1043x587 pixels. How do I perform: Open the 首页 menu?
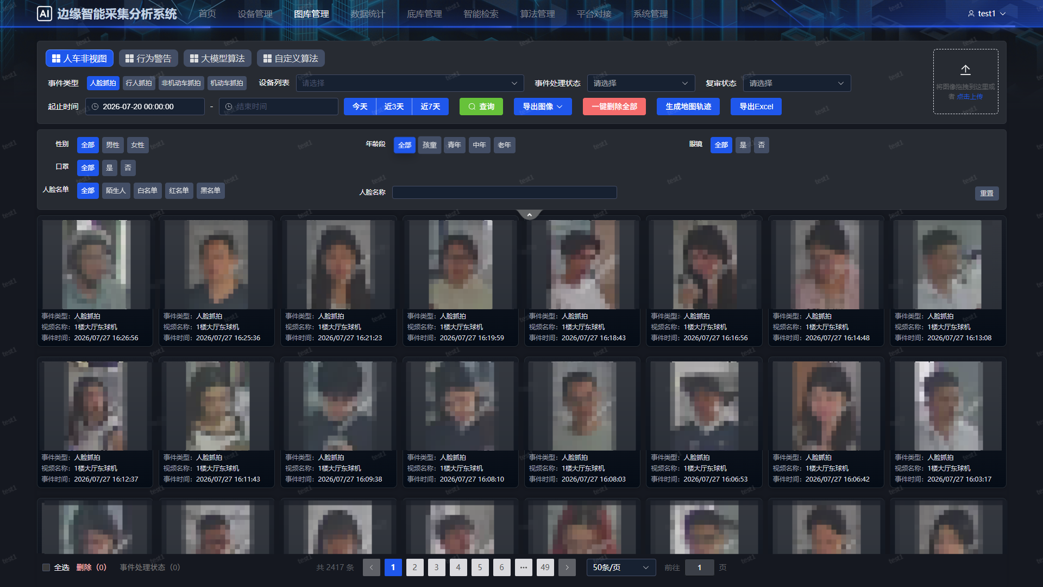tap(207, 14)
